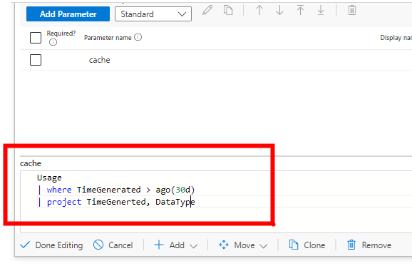412x266 pixels.
Task: Click the Clone button
Action: [307, 245]
